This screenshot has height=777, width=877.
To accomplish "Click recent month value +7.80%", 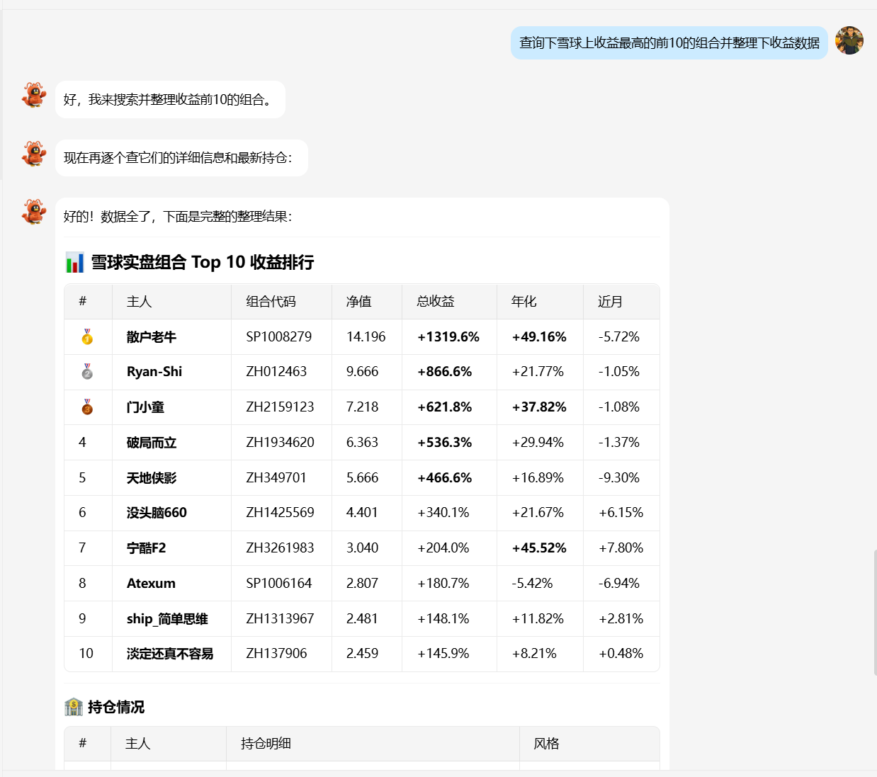I will [621, 548].
